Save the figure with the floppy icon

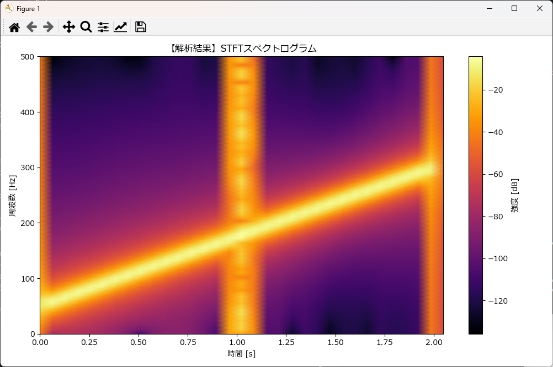click(x=140, y=27)
